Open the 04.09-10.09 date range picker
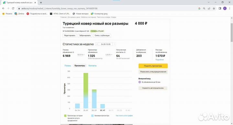The image size is (233, 125). 105,44
